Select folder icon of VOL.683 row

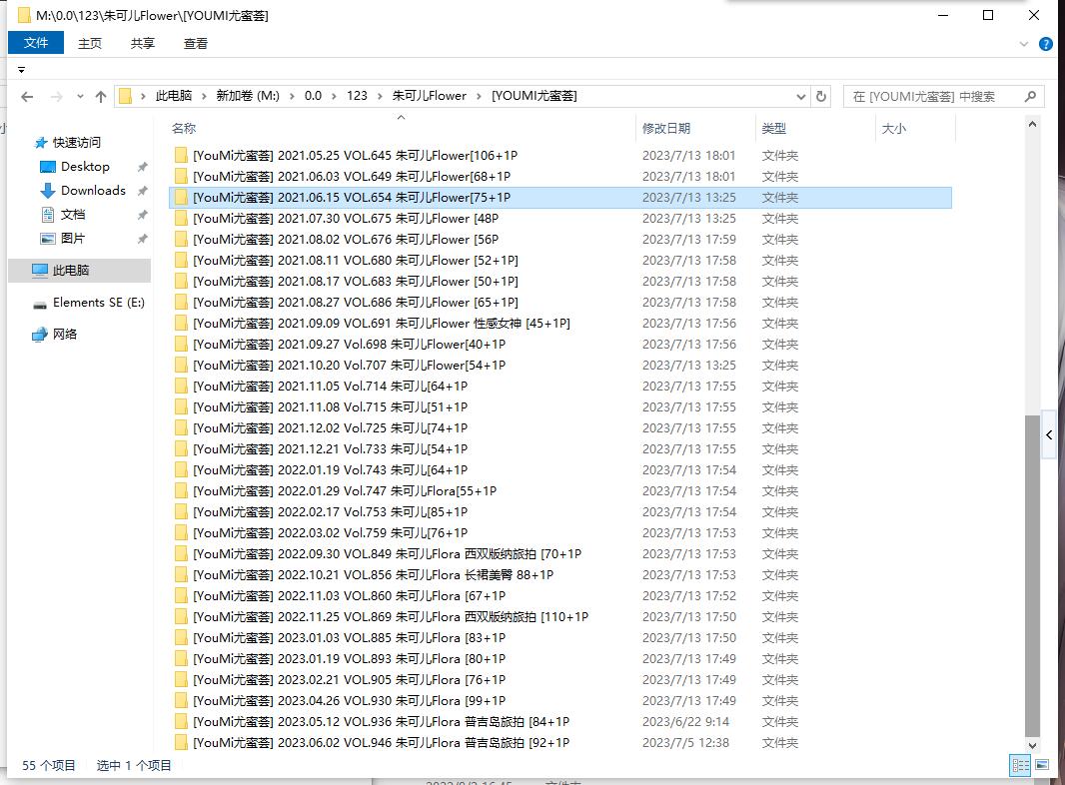(181, 281)
